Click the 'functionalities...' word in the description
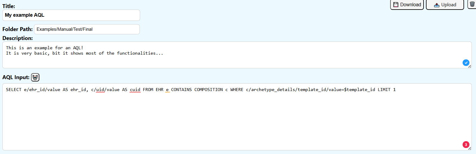The height and width of the screenshot is (154, 476). (x=140, y=53)
